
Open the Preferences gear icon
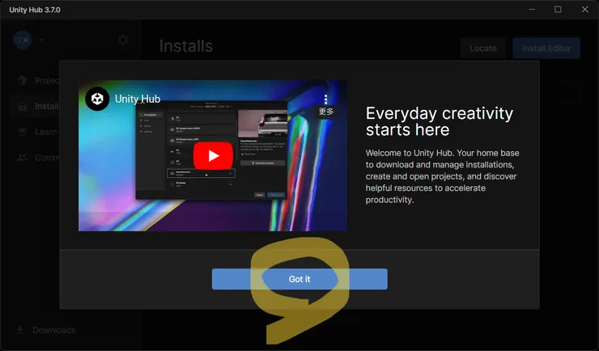pos(122,40)
